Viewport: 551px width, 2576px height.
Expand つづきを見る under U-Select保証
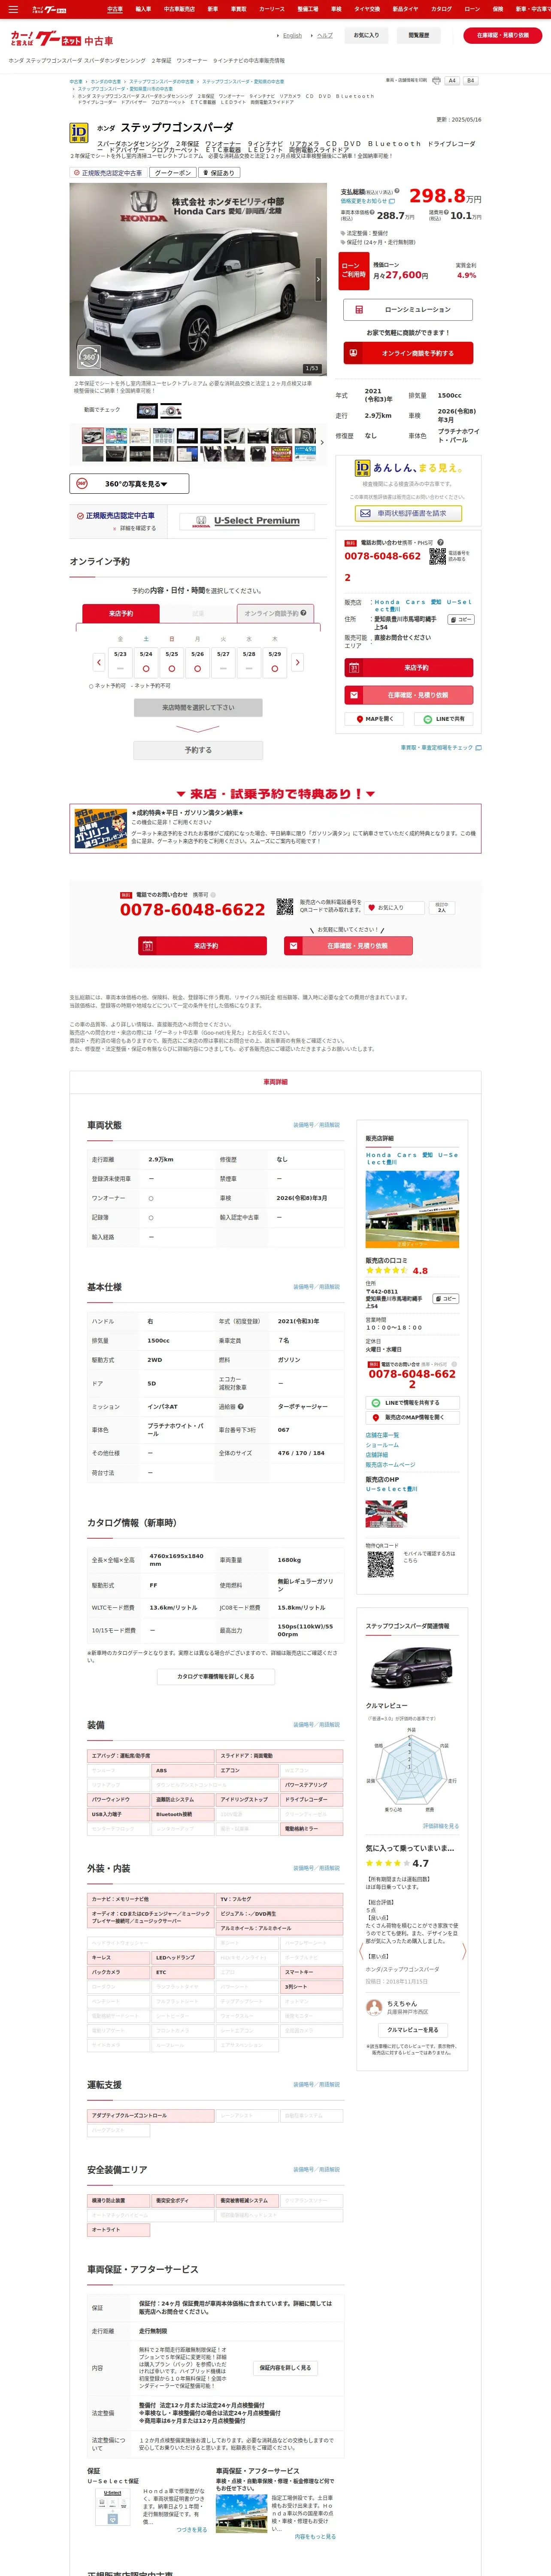point(192,2529)
